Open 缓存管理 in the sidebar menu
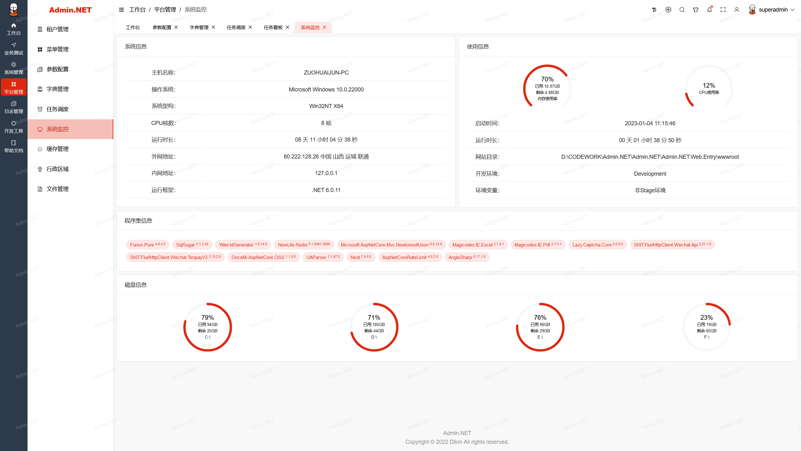Image resolution: width=801 pixels, height=451 pixels. 58,149
